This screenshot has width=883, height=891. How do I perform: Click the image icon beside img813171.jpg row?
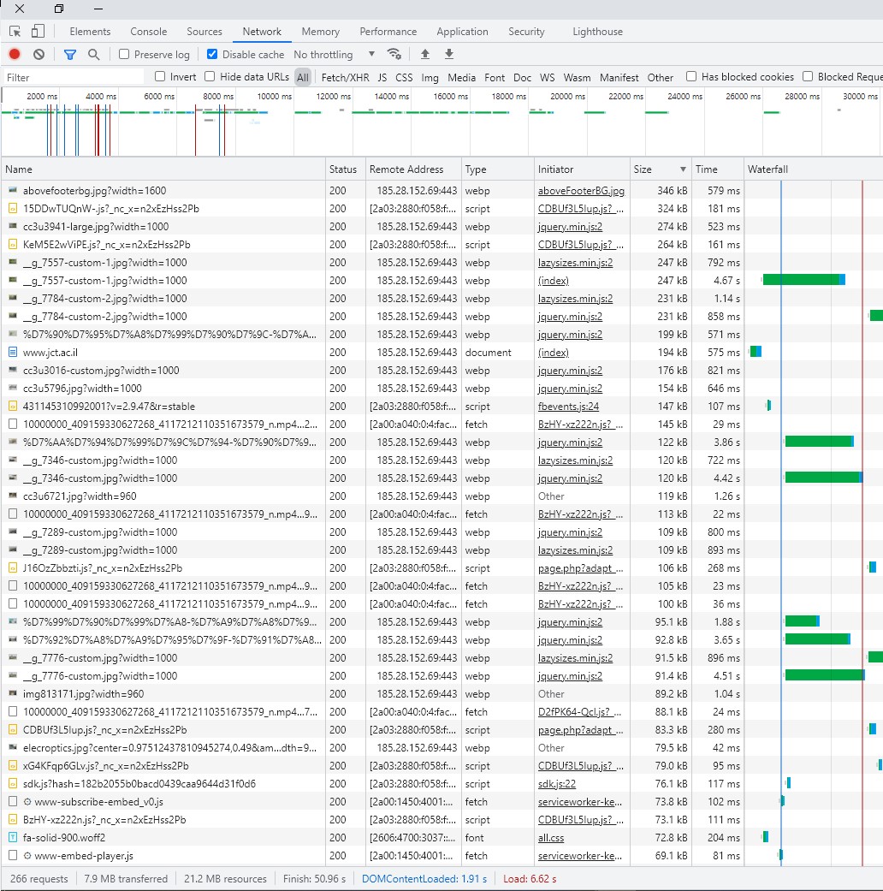coord(13,694)
